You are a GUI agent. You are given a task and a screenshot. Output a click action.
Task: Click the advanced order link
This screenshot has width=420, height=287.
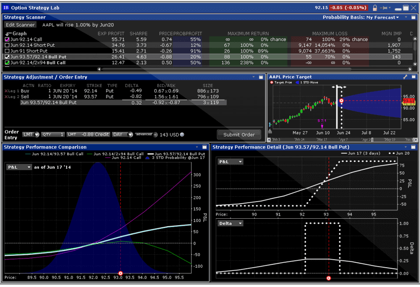(144, 134)
